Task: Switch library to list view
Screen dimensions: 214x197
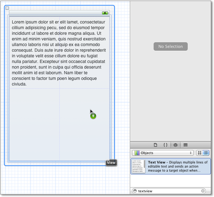Action: [x=206, y=153]
